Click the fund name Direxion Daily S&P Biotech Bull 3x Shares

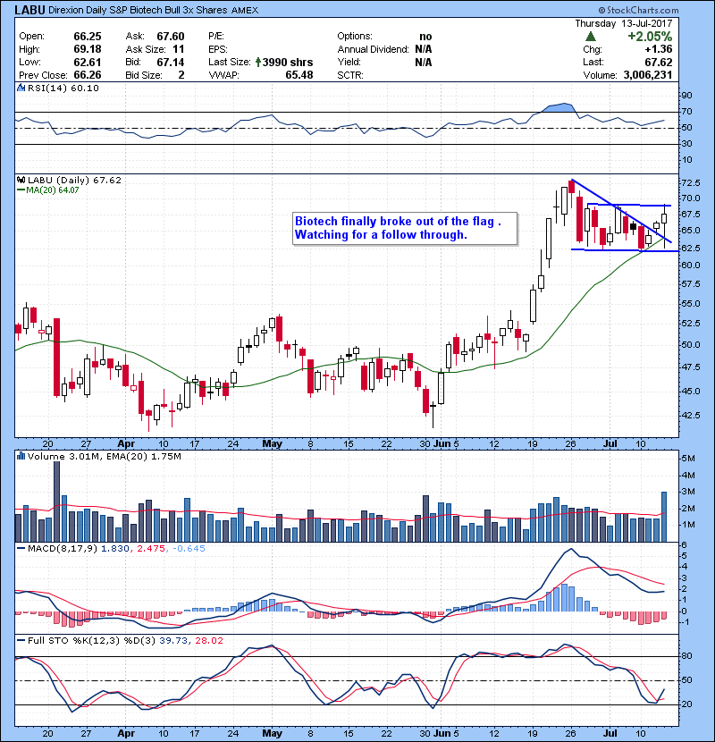click(x=138, y=11)
